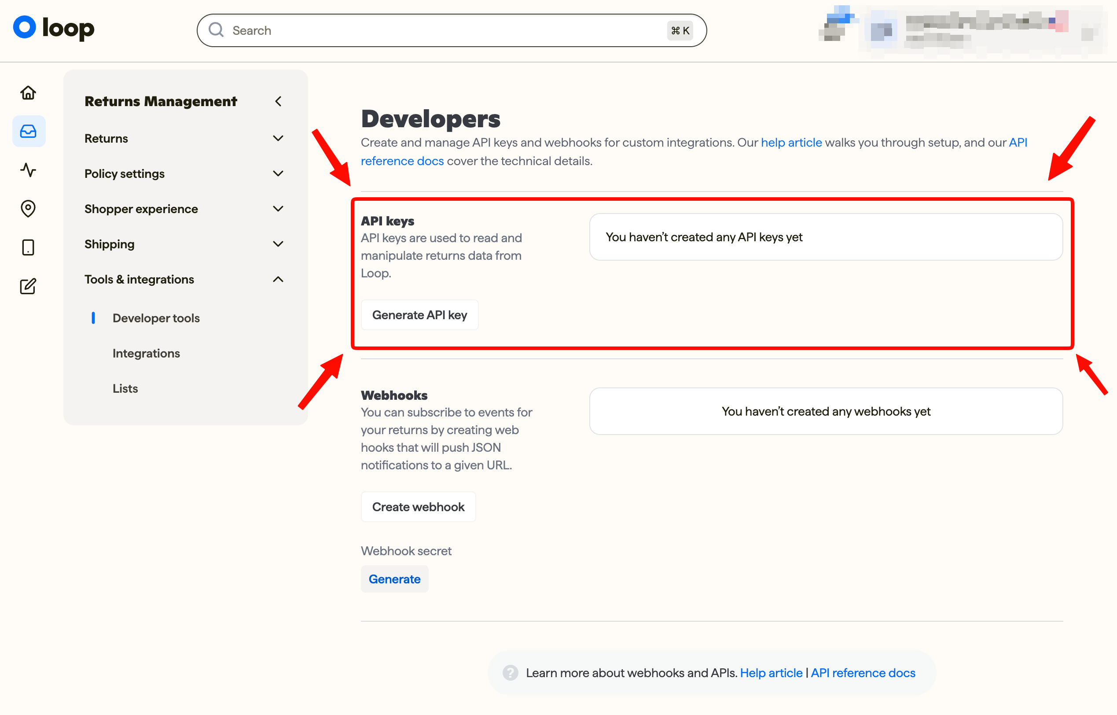The width and height of the screenshot is (1117, 715).
Task: Open Lists menu item
Action: tap(125, 389)
